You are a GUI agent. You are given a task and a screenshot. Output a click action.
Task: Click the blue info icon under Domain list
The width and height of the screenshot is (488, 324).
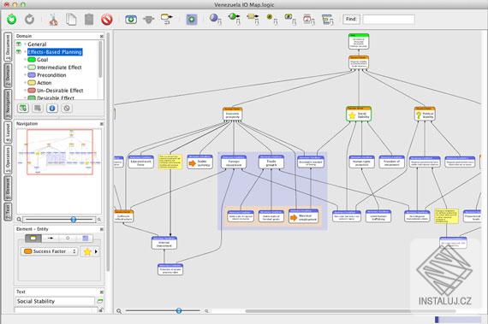click(x=52, y=108)
